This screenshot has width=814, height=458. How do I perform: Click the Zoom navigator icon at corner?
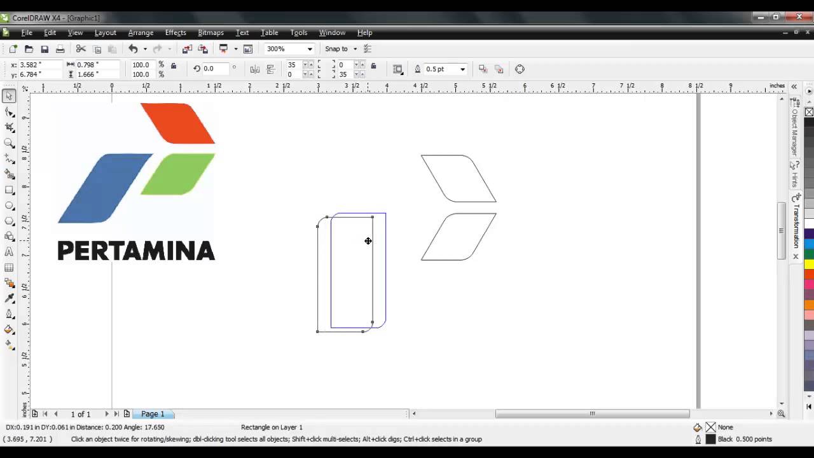(781, 413)
